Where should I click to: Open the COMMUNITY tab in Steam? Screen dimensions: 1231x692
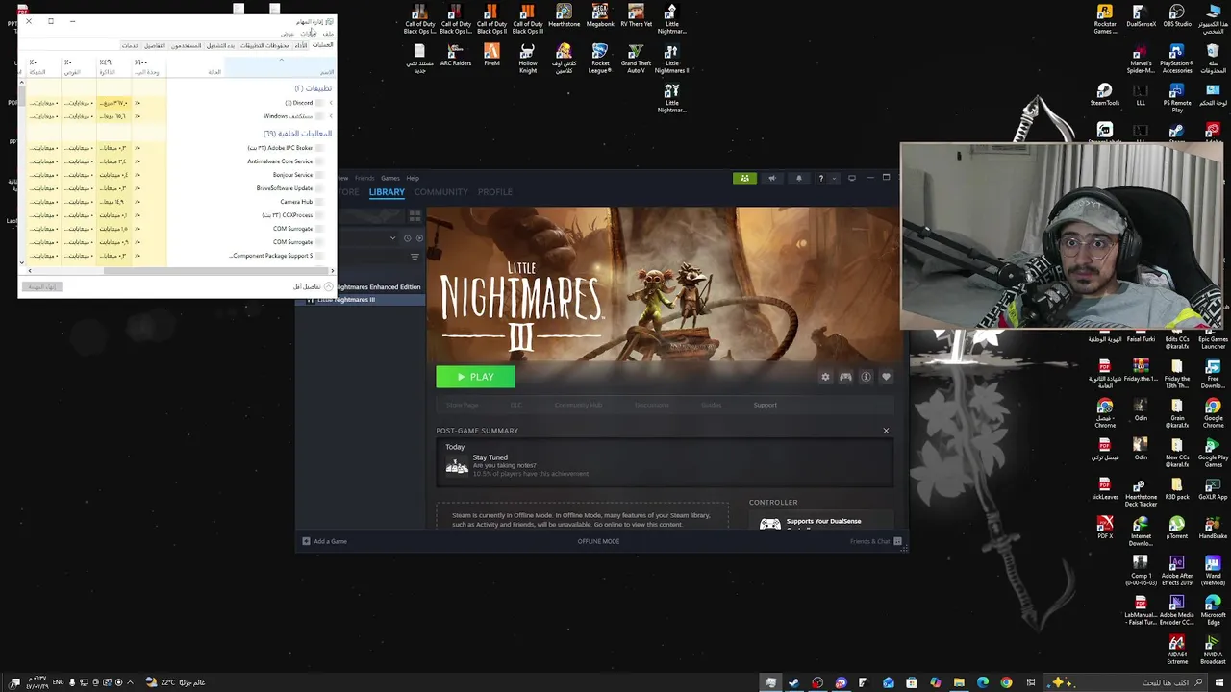pos(440,192)
